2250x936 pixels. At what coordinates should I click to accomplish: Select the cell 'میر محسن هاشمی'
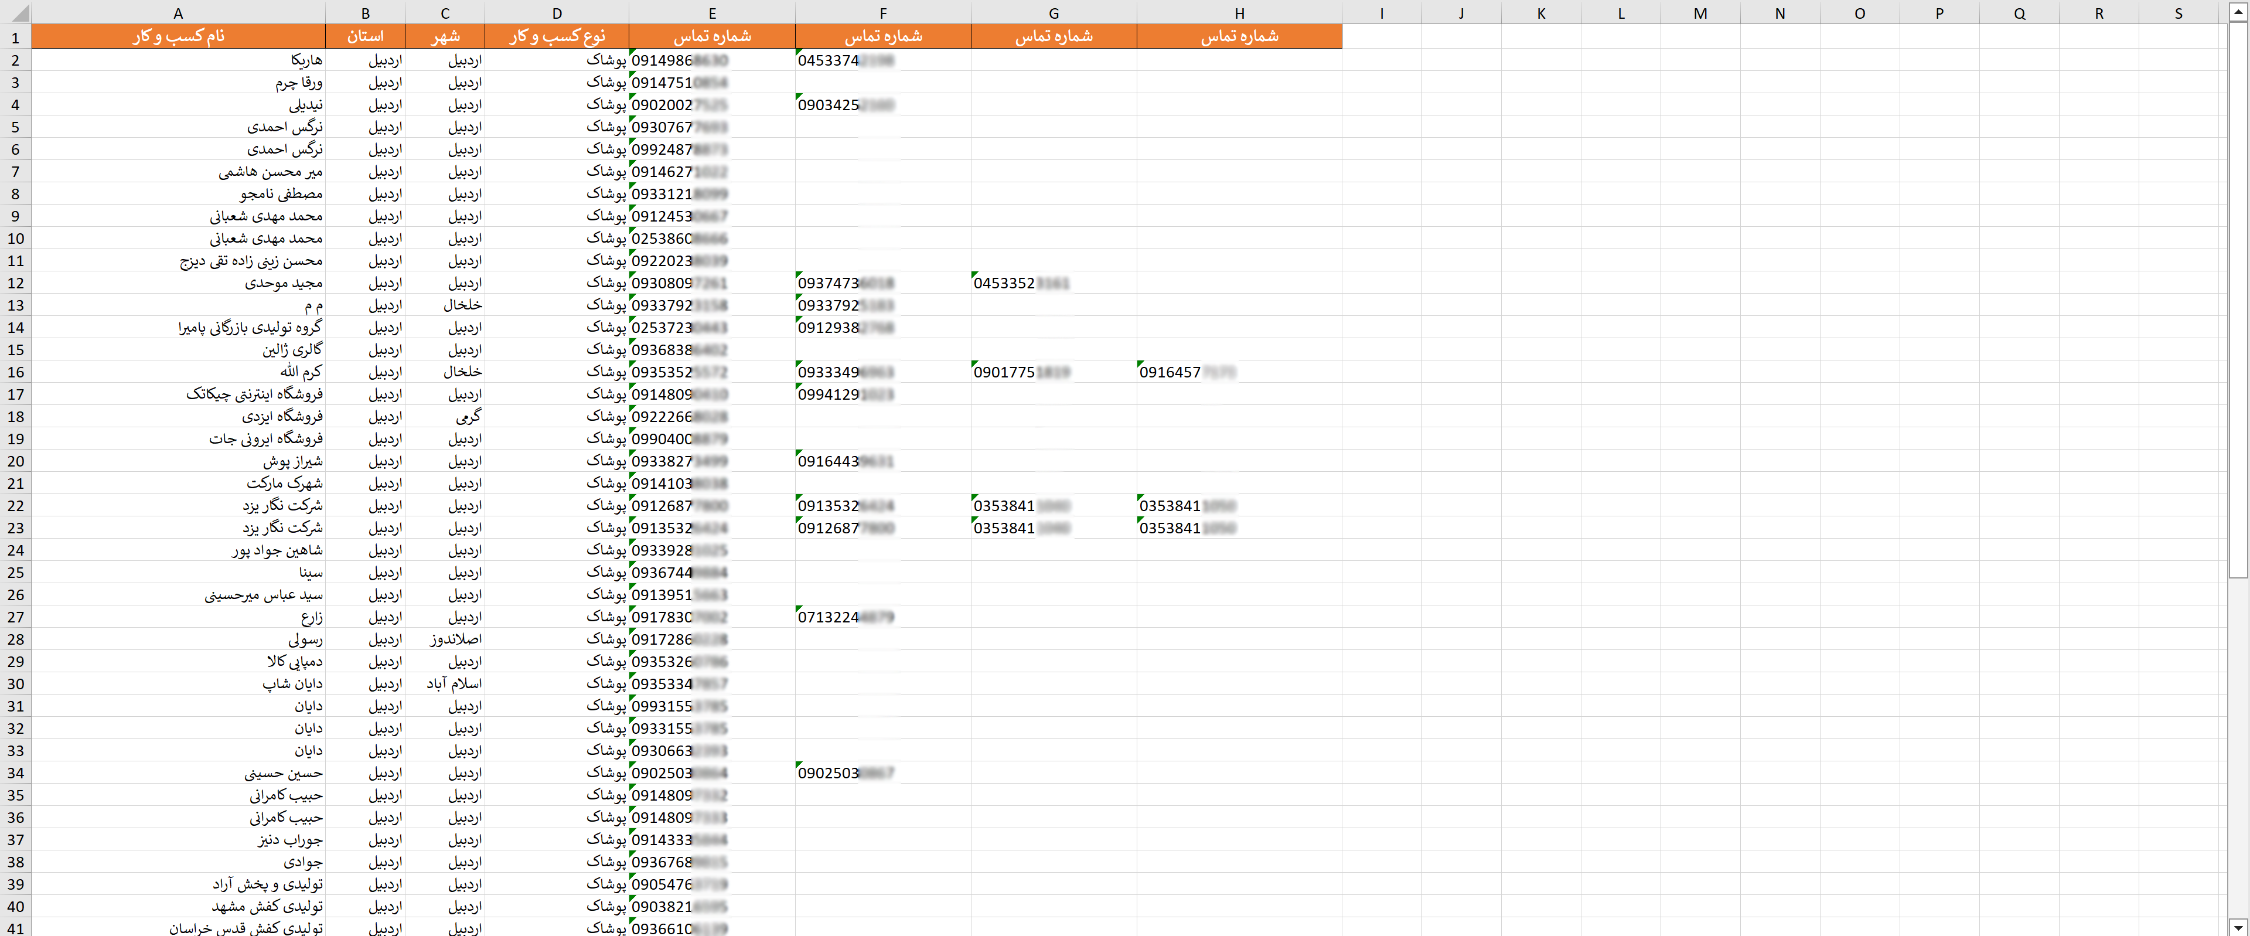[x=178, y=171]
